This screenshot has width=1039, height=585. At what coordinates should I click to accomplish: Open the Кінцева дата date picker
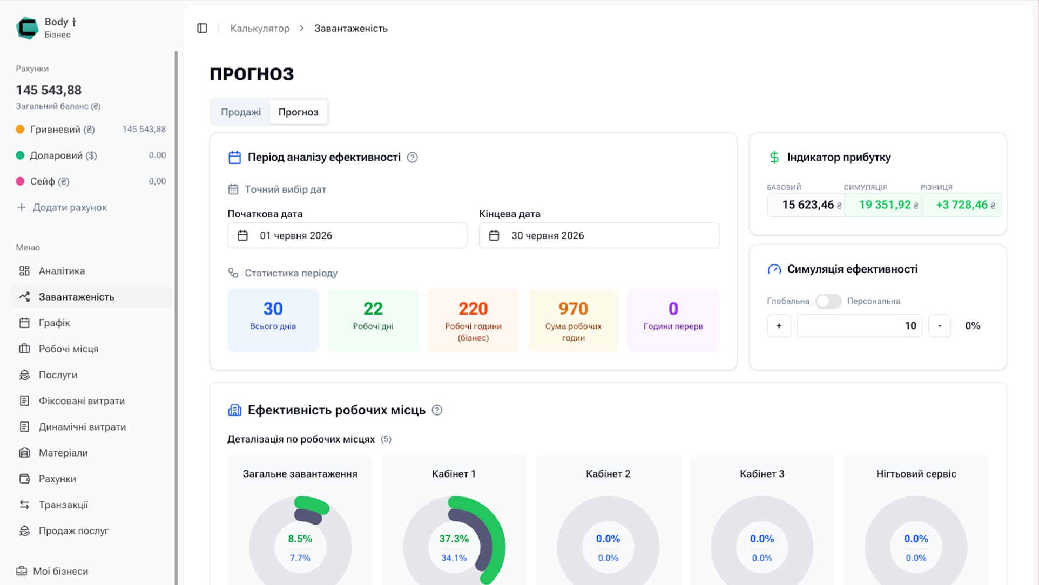[599, 235]
